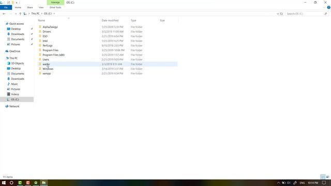Click This PC in the address breadcrumb
The height and width of the screenshot is (186, 331).
pos(35,14)
